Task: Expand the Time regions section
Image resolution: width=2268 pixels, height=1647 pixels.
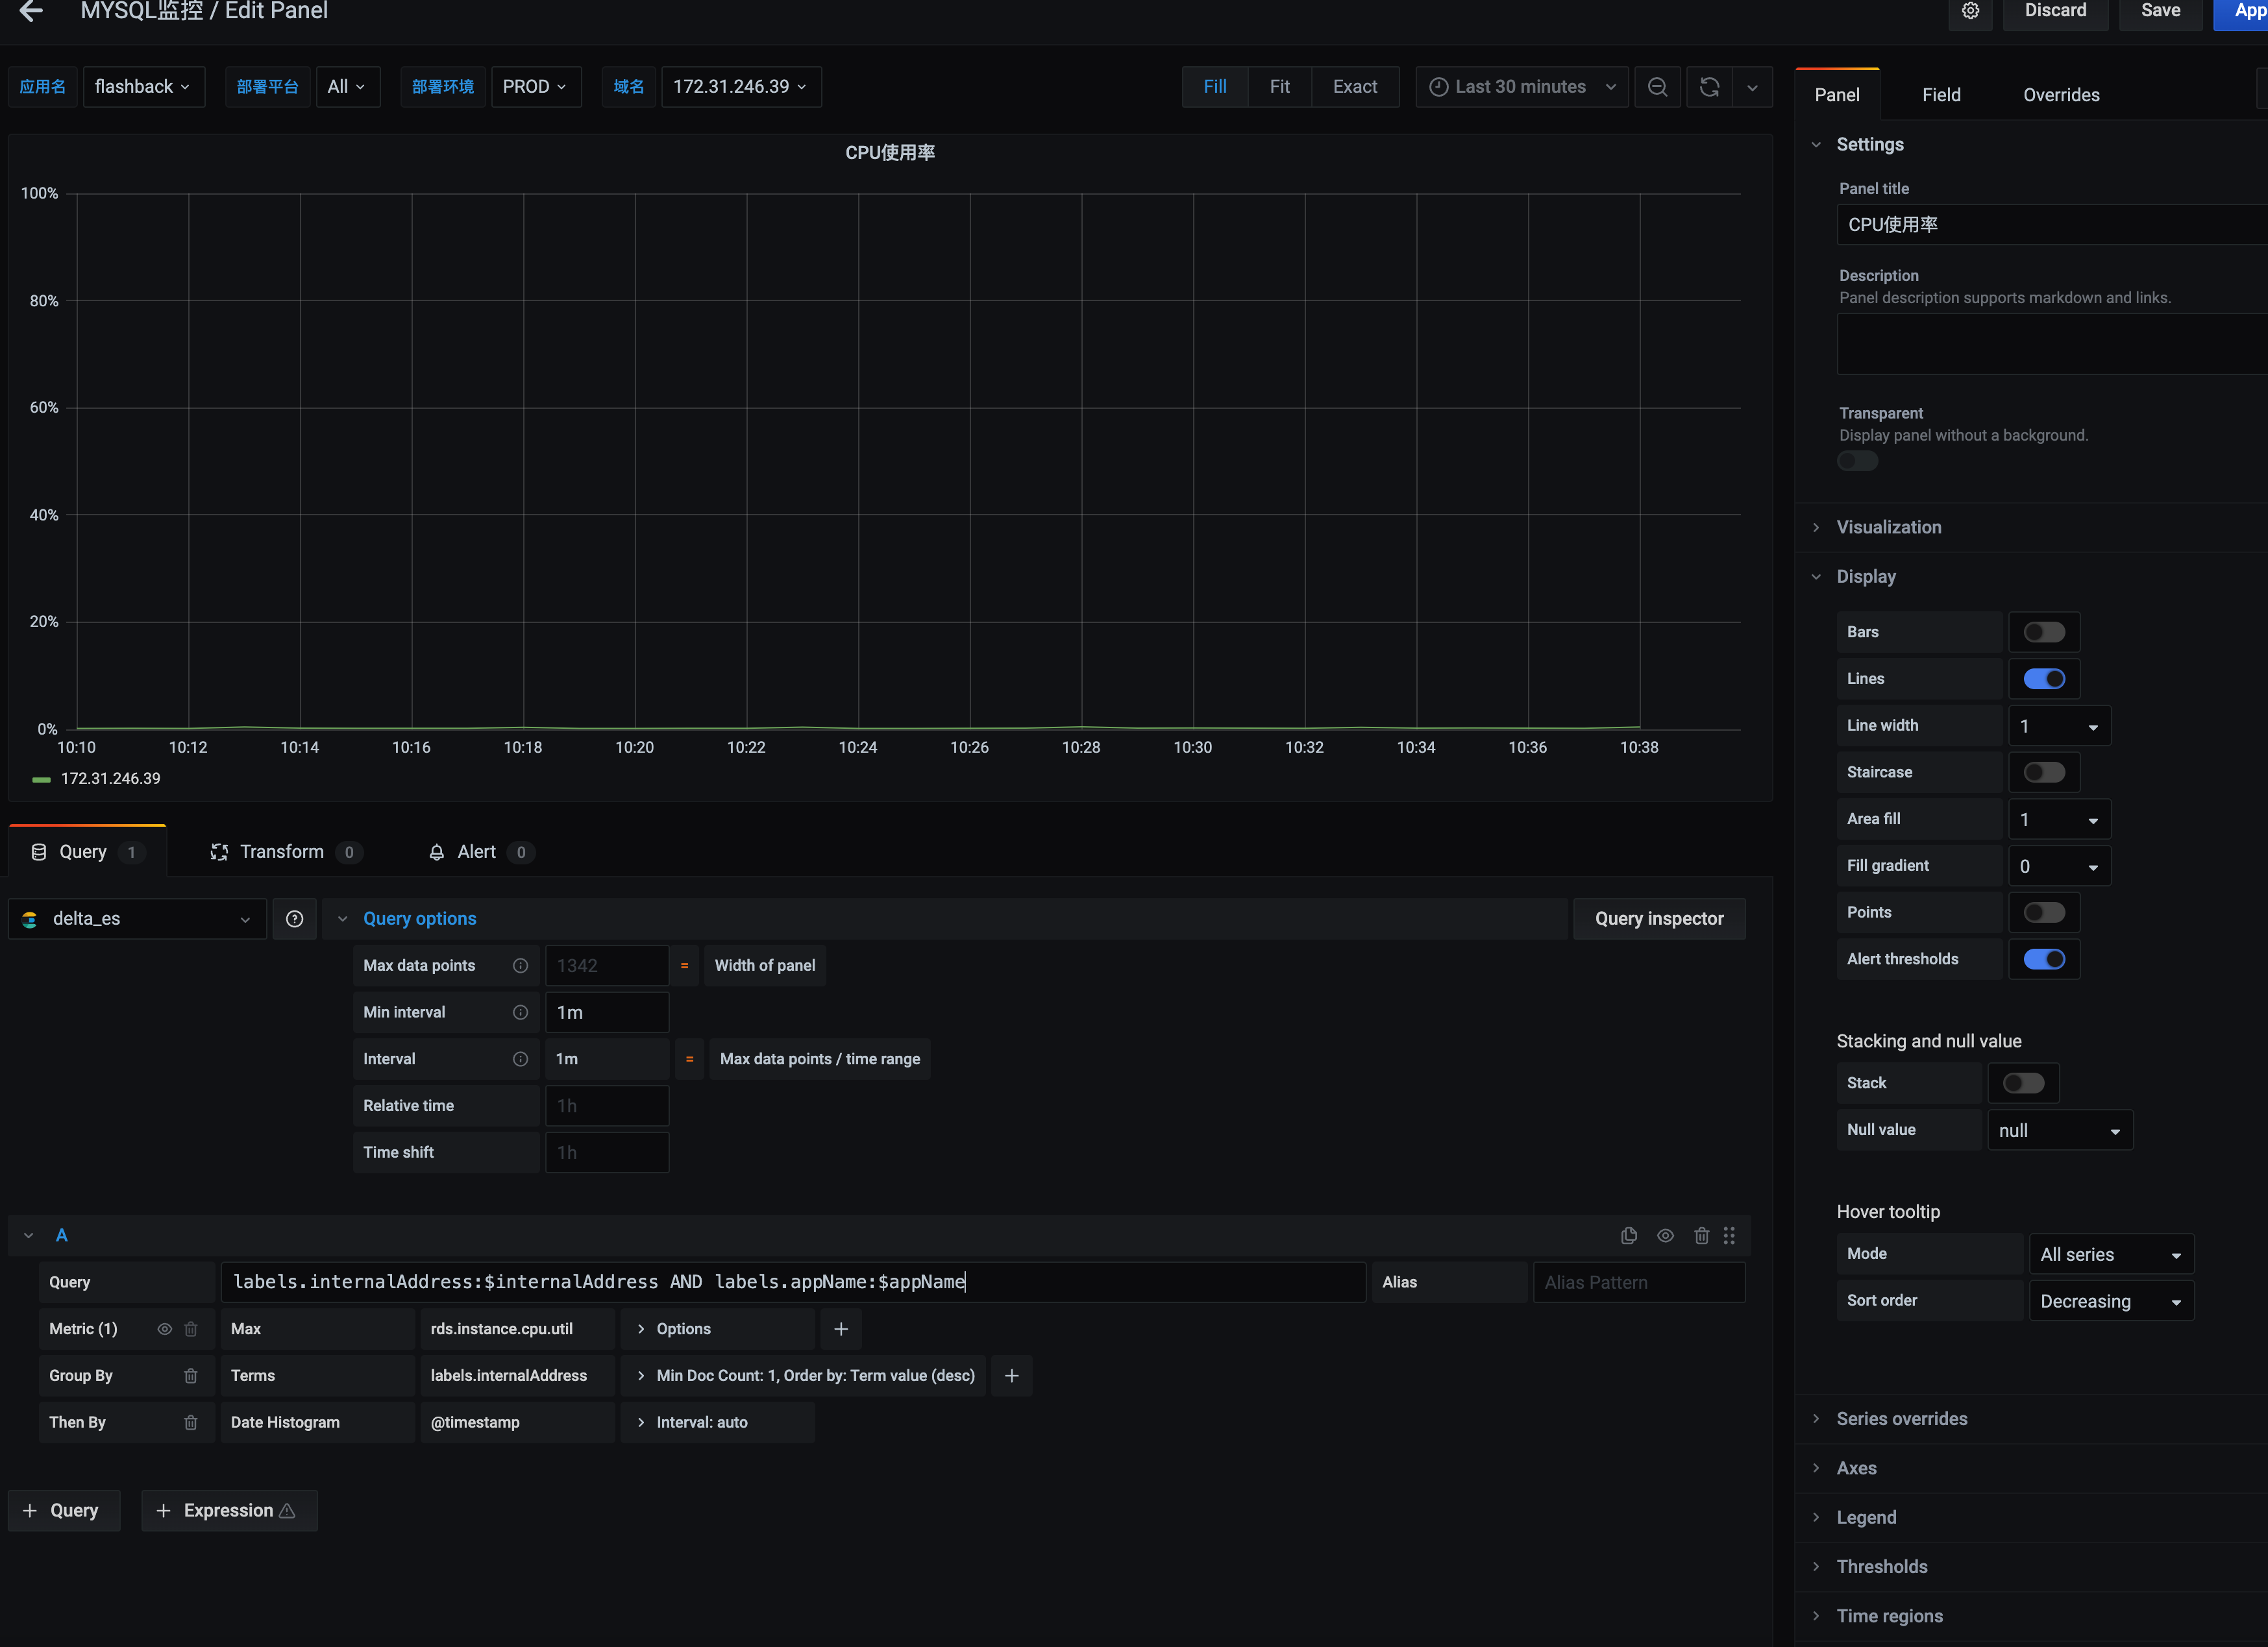Action: (1889, 1616)
